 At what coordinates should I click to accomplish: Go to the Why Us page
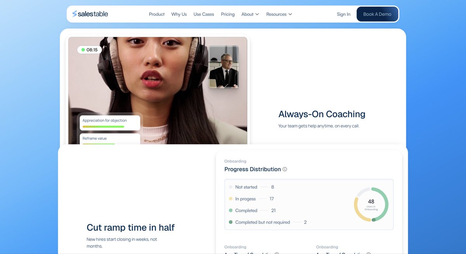(x=179, y=14)
